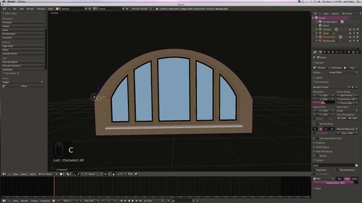This screenshot has width=362, height=203.
Task: Select 16 anti-aliasing samples
Action: coord(332,129)
